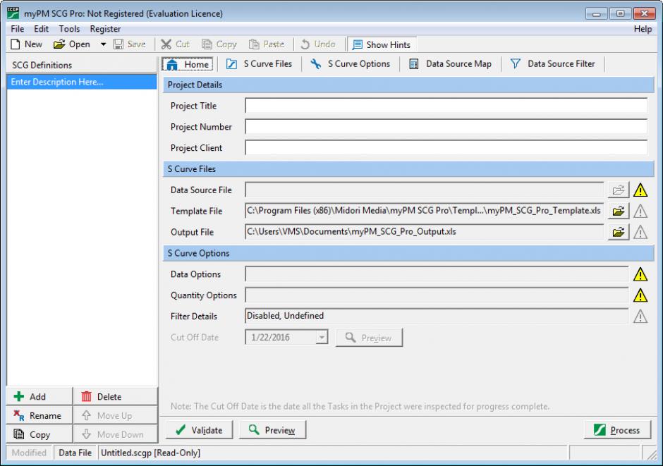Click the Move Down button
The image size is (663, 466).
click(116, 434)
